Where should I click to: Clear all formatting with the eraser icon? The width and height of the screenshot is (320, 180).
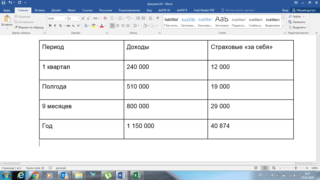tap(105, 18)
